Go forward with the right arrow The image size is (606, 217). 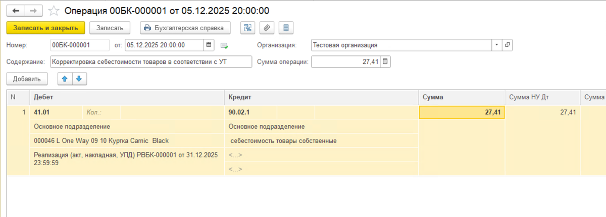33,11
